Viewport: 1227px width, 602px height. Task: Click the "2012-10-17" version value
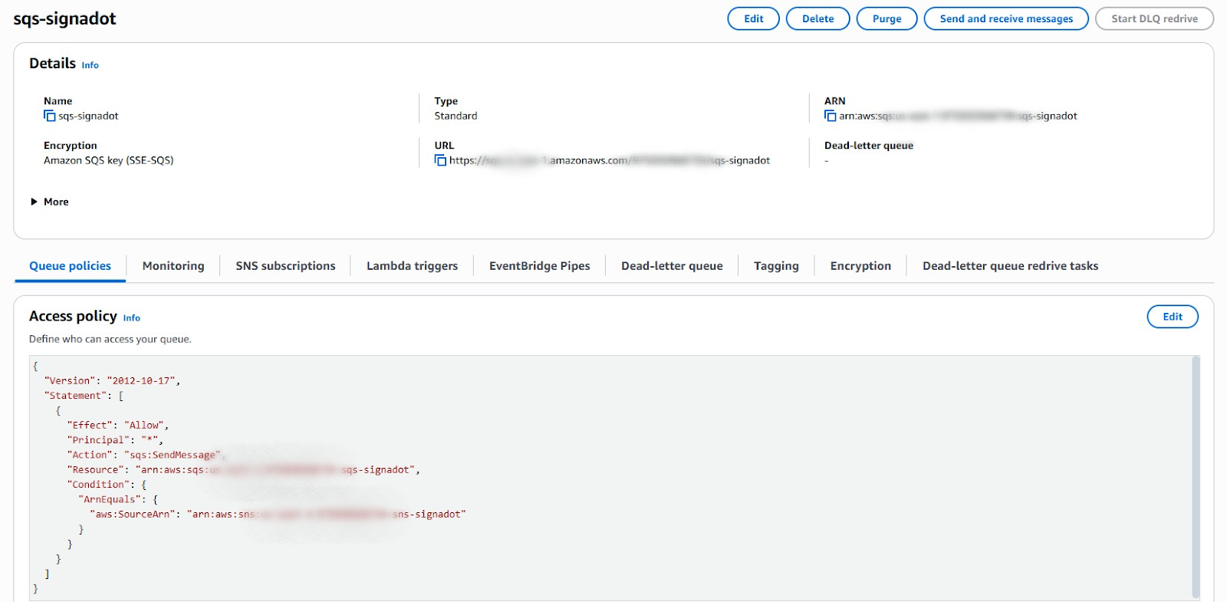(142, 380)
